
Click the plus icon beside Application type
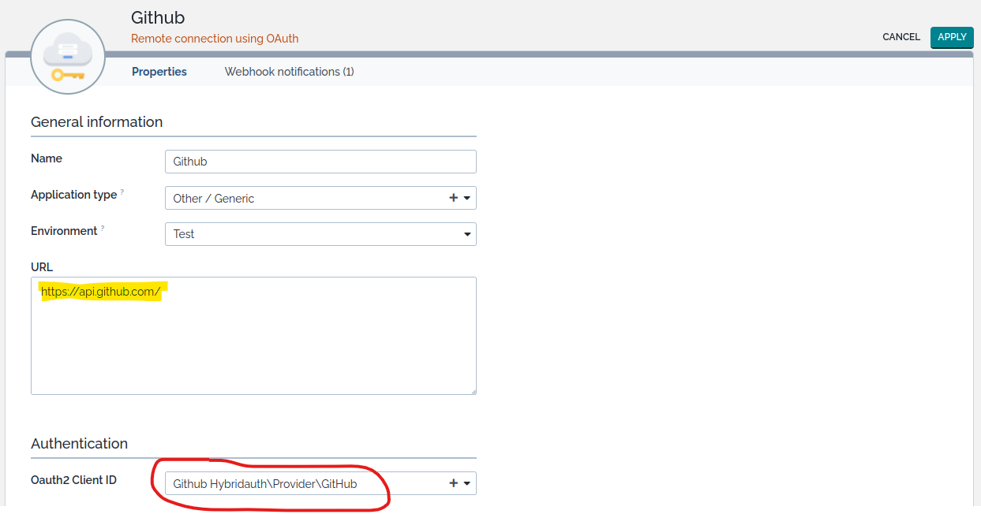pyautogui.click(x=453, y=198)
